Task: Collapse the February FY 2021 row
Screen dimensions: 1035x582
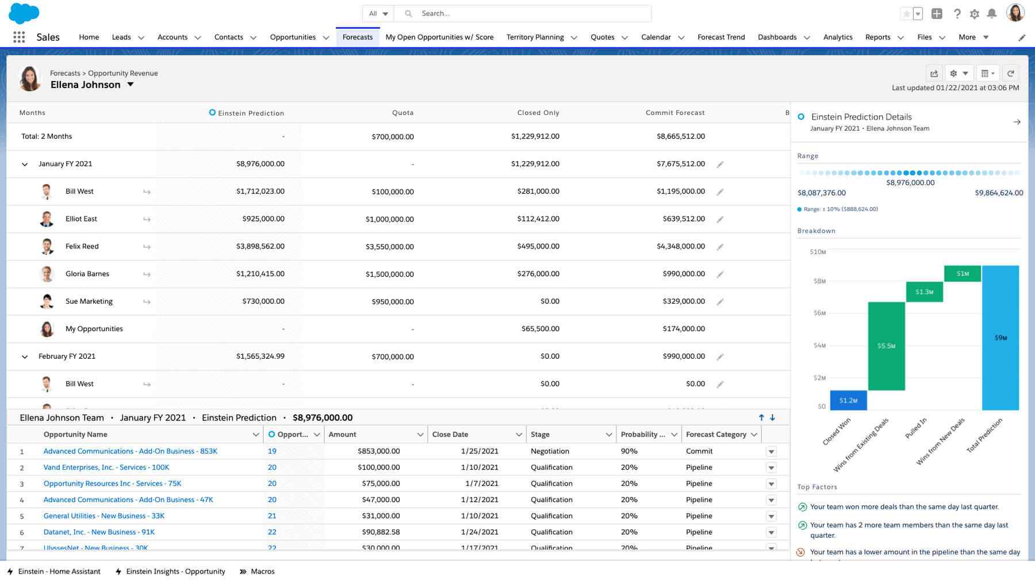Action: [25, 357]
